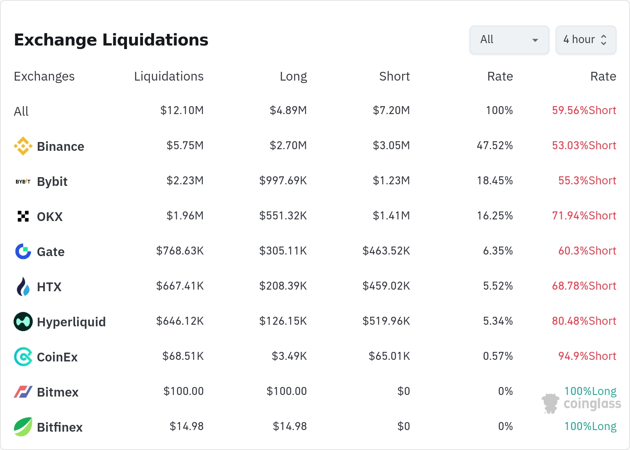Click the Bybit logo icon
This screenshot has height=450, width=630.
pos(23,182)
